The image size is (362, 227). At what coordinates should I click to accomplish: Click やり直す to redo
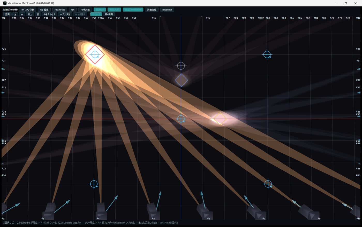[80, 14]
